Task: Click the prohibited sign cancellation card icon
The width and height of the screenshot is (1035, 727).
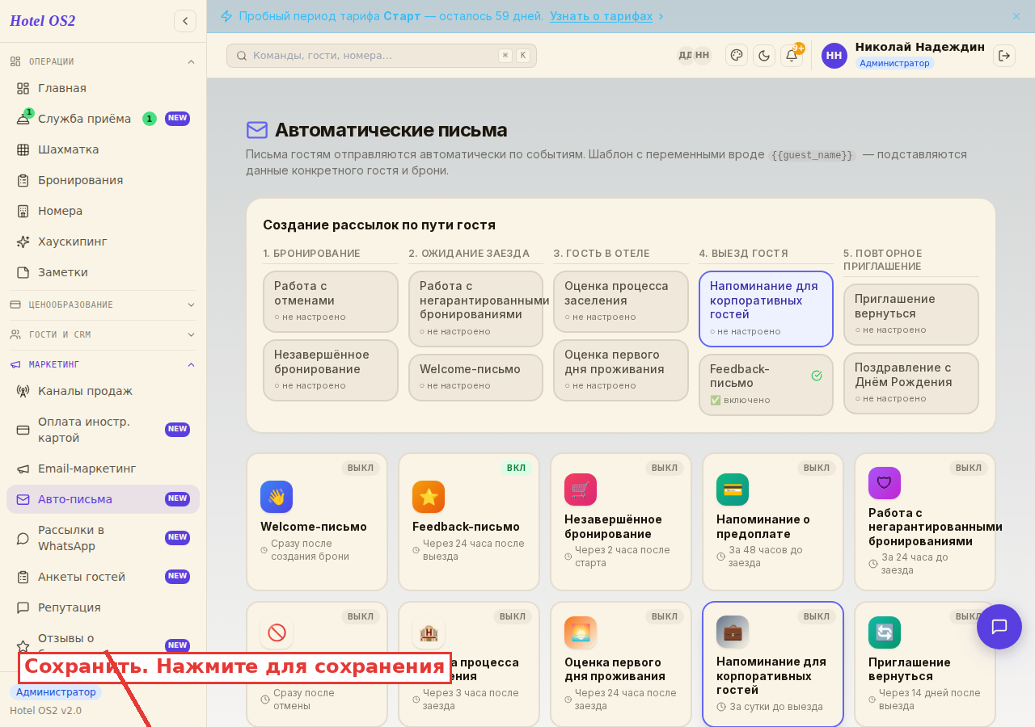Action: [277, 632]
